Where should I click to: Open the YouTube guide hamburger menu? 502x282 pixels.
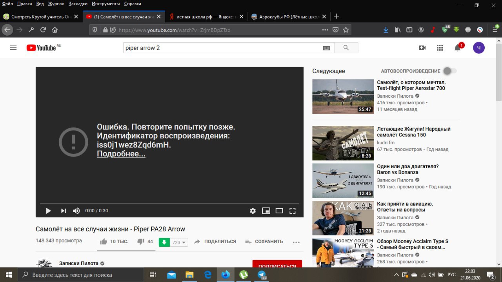(13, 48)
